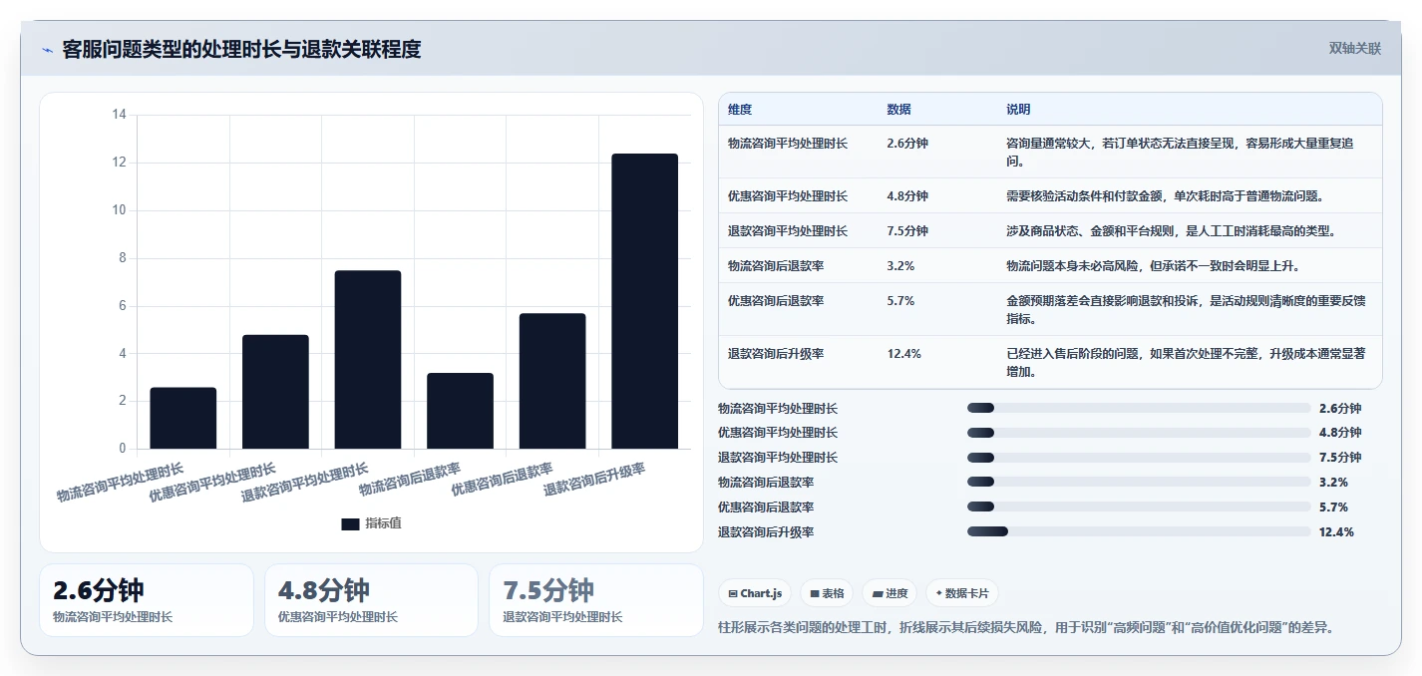Click the 数据 column header in the table

click(x=898, y=110)
